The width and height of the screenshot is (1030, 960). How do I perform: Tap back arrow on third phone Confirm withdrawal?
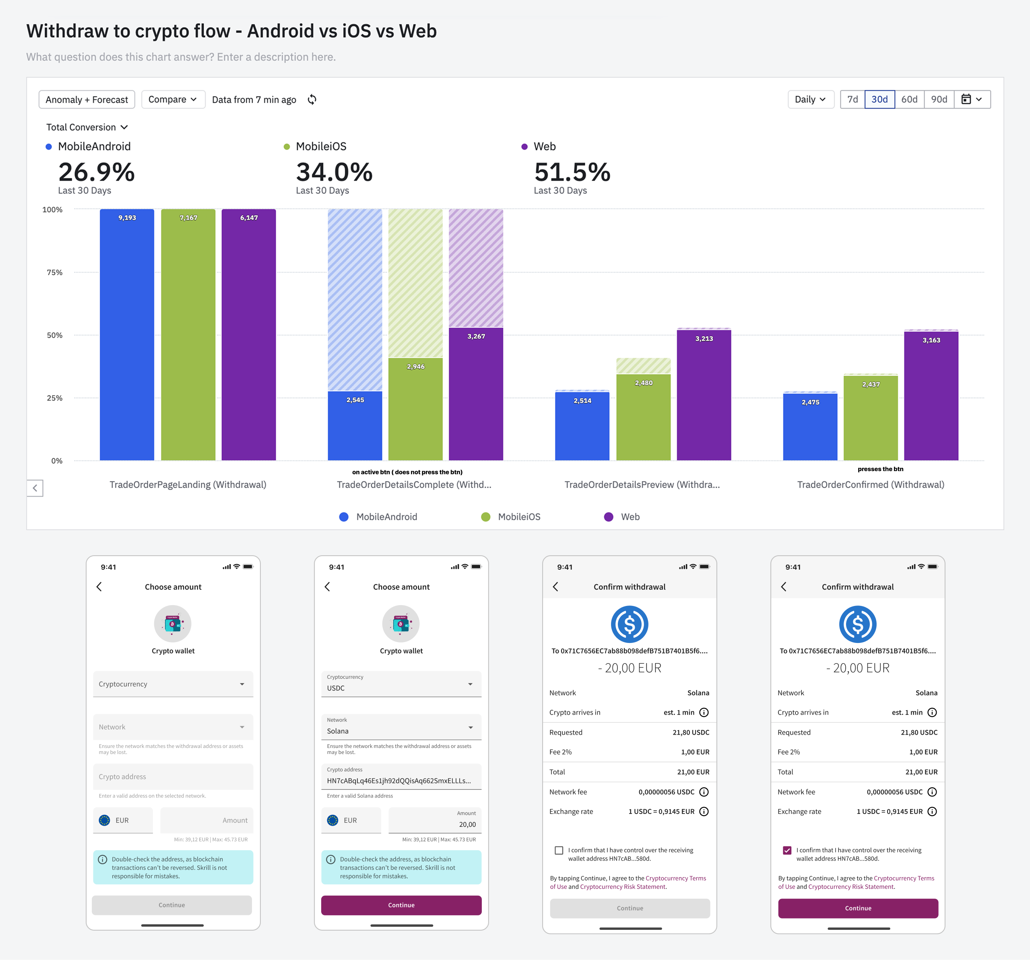point(555,587)
